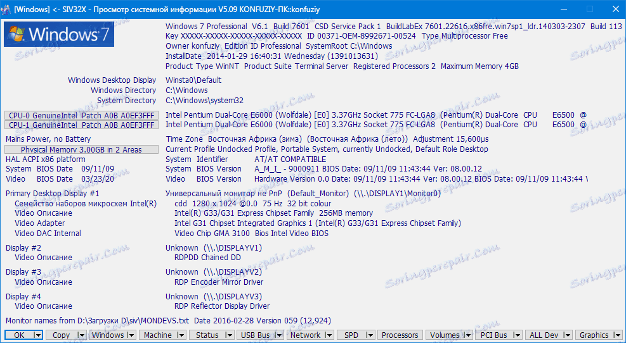Image resolution: width=626 pixels, height=343 pixels.
Task: Expand the ALL Dev dropdown arrow
Action: 568,335
